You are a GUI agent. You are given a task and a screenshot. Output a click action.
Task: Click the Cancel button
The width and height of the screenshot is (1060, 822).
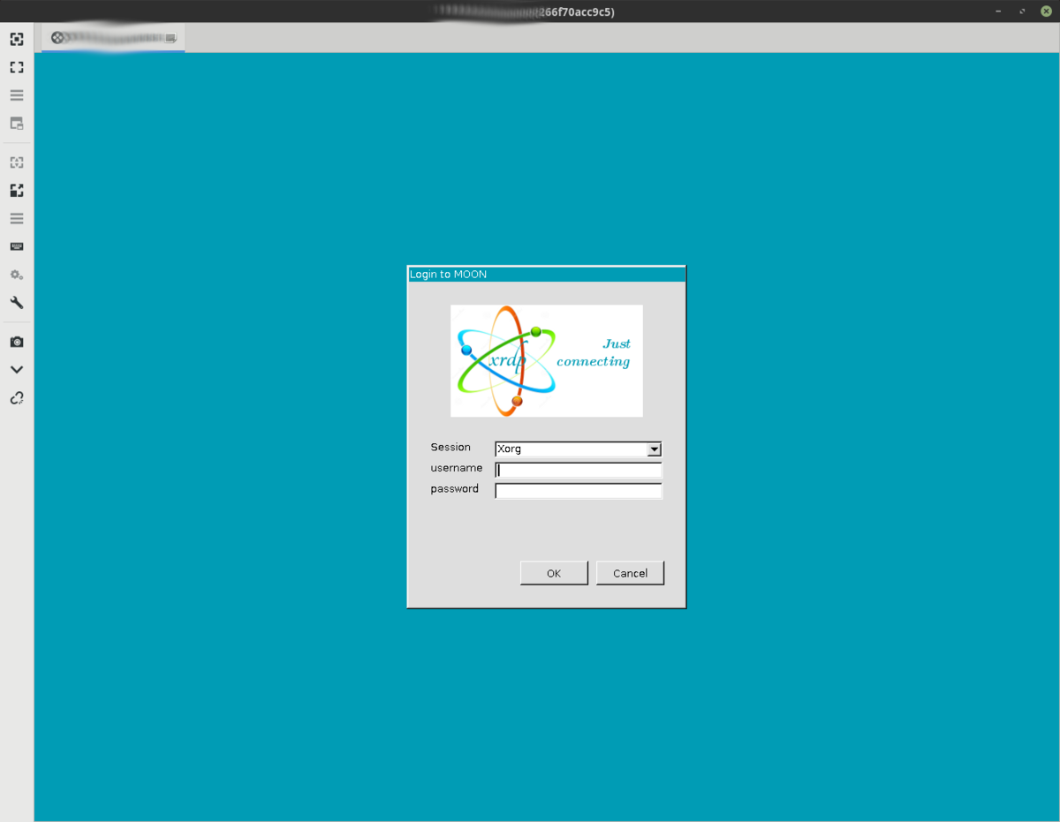tap(630, 573)
